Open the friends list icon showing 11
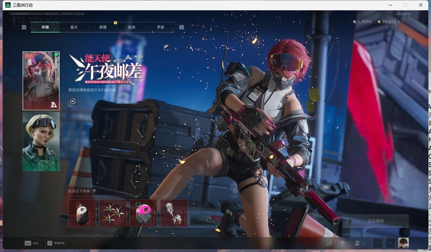Viewport: 431px width, 252px height. [360, 243]
